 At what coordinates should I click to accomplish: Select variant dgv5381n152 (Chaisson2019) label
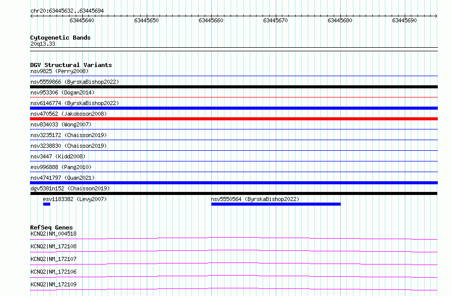pyautogui.click(x=70, y=188)
